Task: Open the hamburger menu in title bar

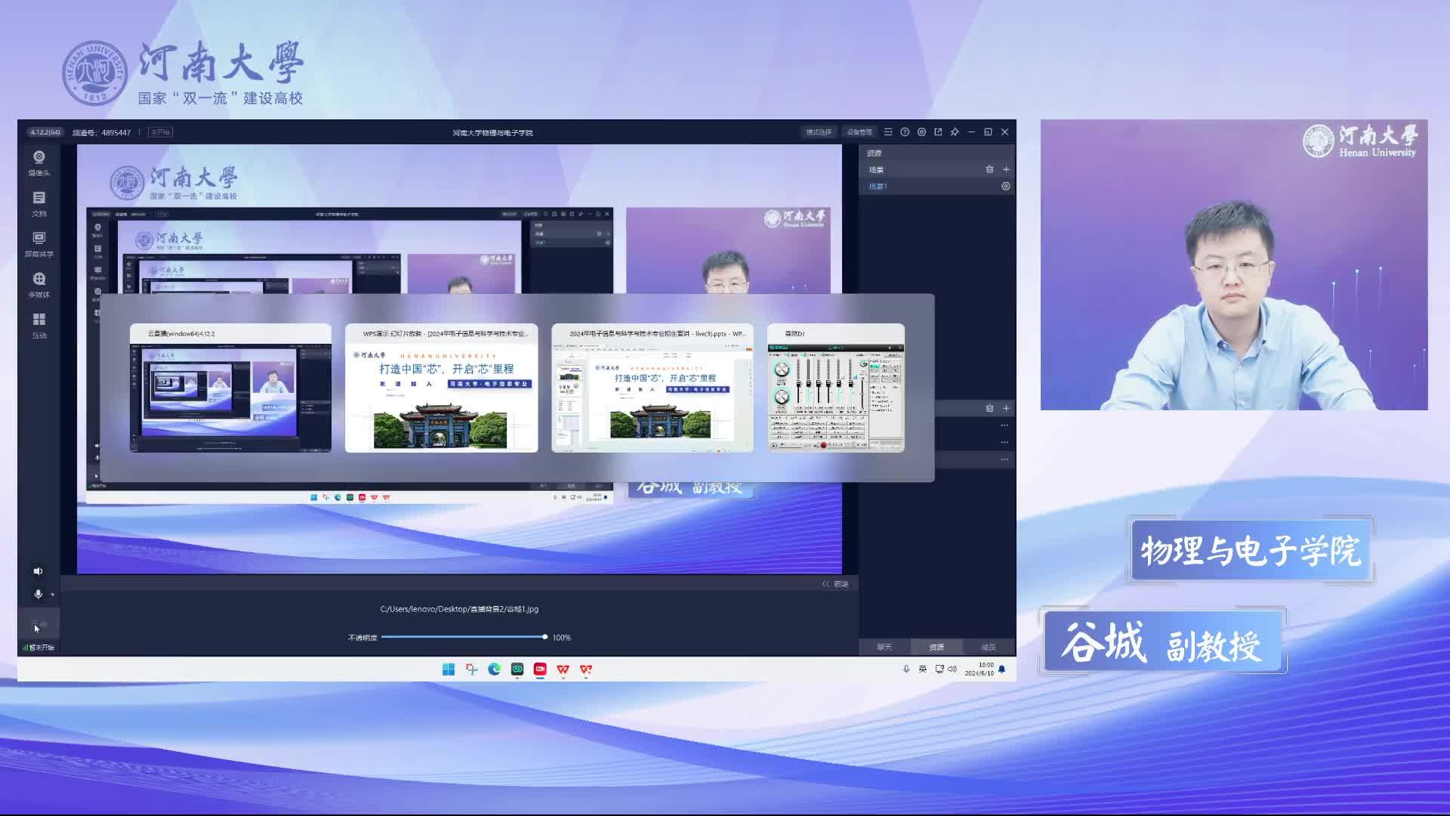Action: tap(888, 132)
